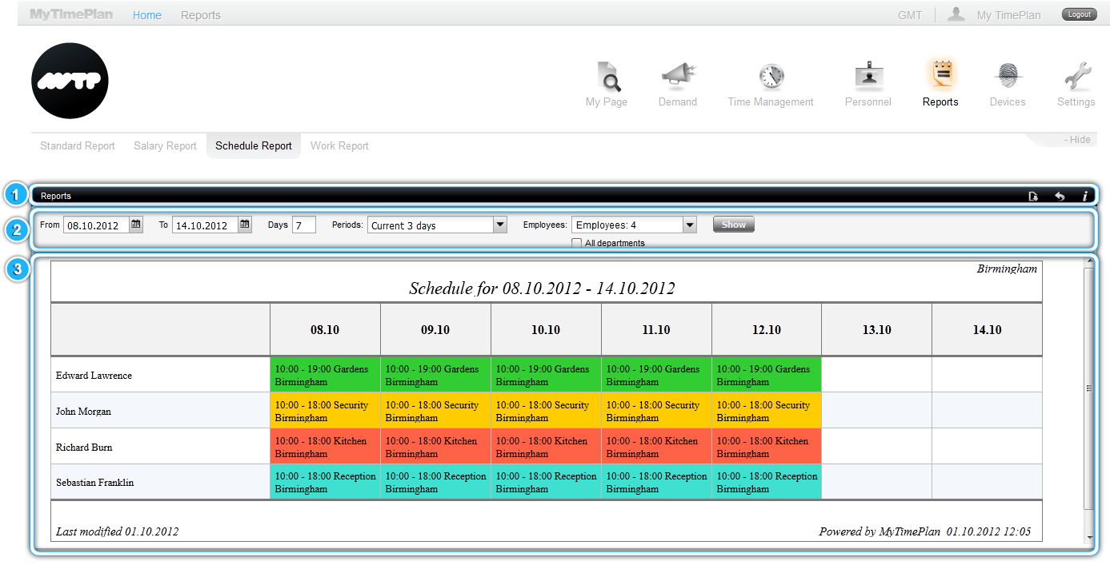Click Sebastian Franklin Reception shift on 11.10
This screenshot has width=1110, height=573.
point(656,482)
